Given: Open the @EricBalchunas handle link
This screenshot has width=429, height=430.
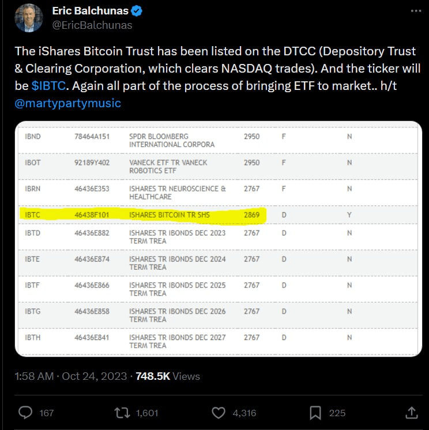Looking at the screenshot, I should tap(92, 25).
